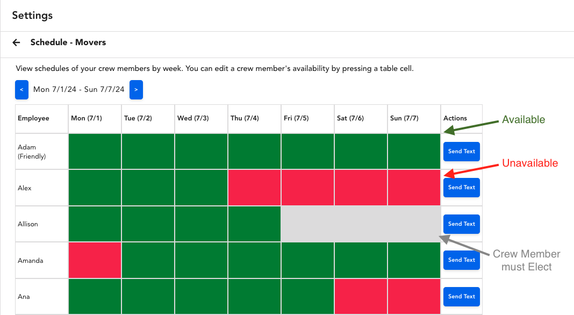Viewport: 574px width, 315px height.
Task: Toggle Ana's Saturday 7/6 unavailable cell
Action: (x=361, y=296)
